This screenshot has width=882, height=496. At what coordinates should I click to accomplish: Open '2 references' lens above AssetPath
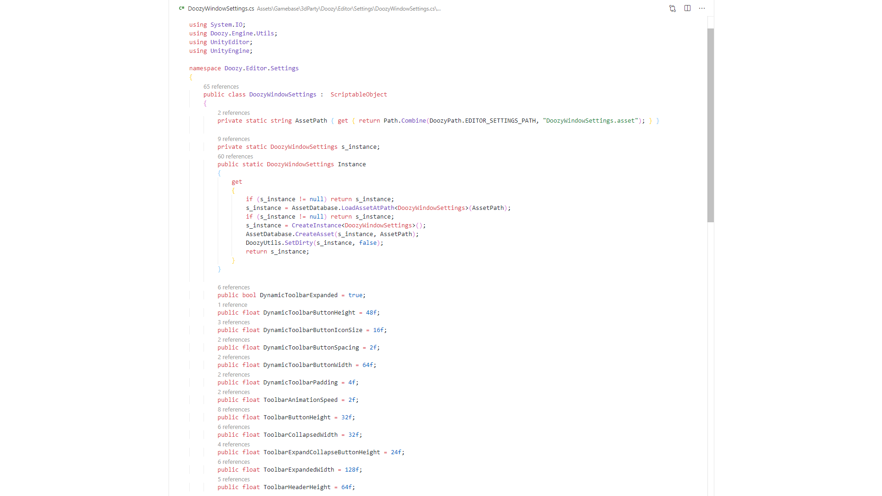(234, 113)
